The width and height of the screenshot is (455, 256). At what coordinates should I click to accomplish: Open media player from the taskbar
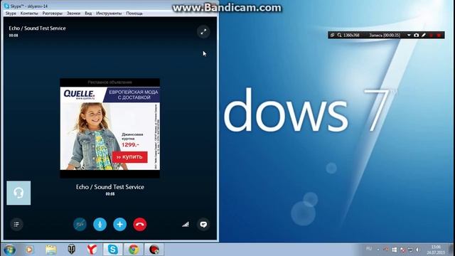30,250
